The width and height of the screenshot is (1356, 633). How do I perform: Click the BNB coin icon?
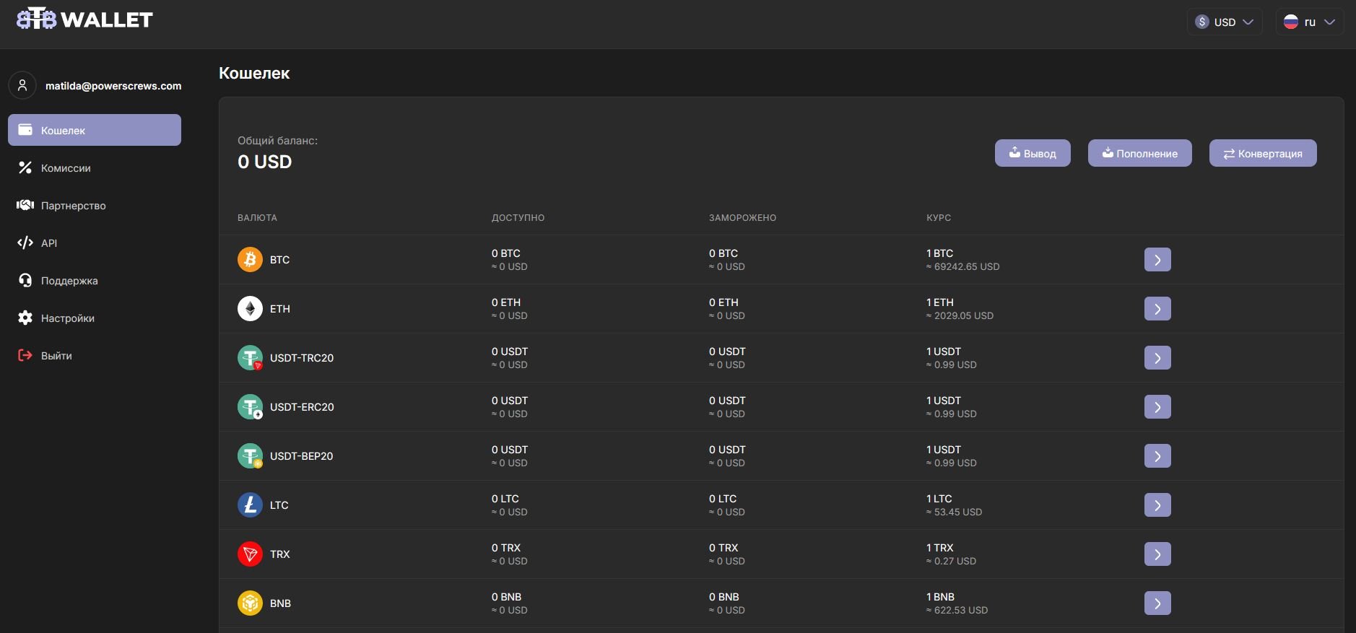click(250, 603)
